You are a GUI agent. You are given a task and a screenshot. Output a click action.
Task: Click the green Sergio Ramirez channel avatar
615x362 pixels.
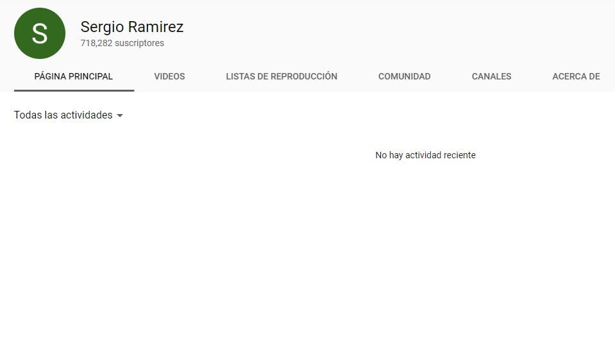click(40, 33)
